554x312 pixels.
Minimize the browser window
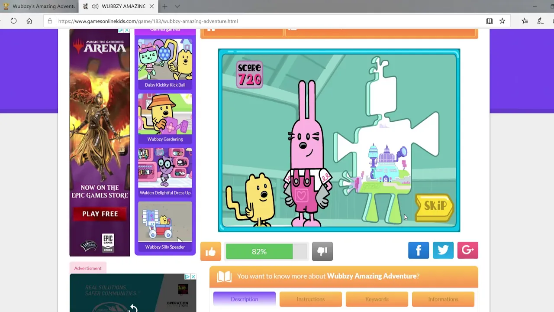[535, 6]
